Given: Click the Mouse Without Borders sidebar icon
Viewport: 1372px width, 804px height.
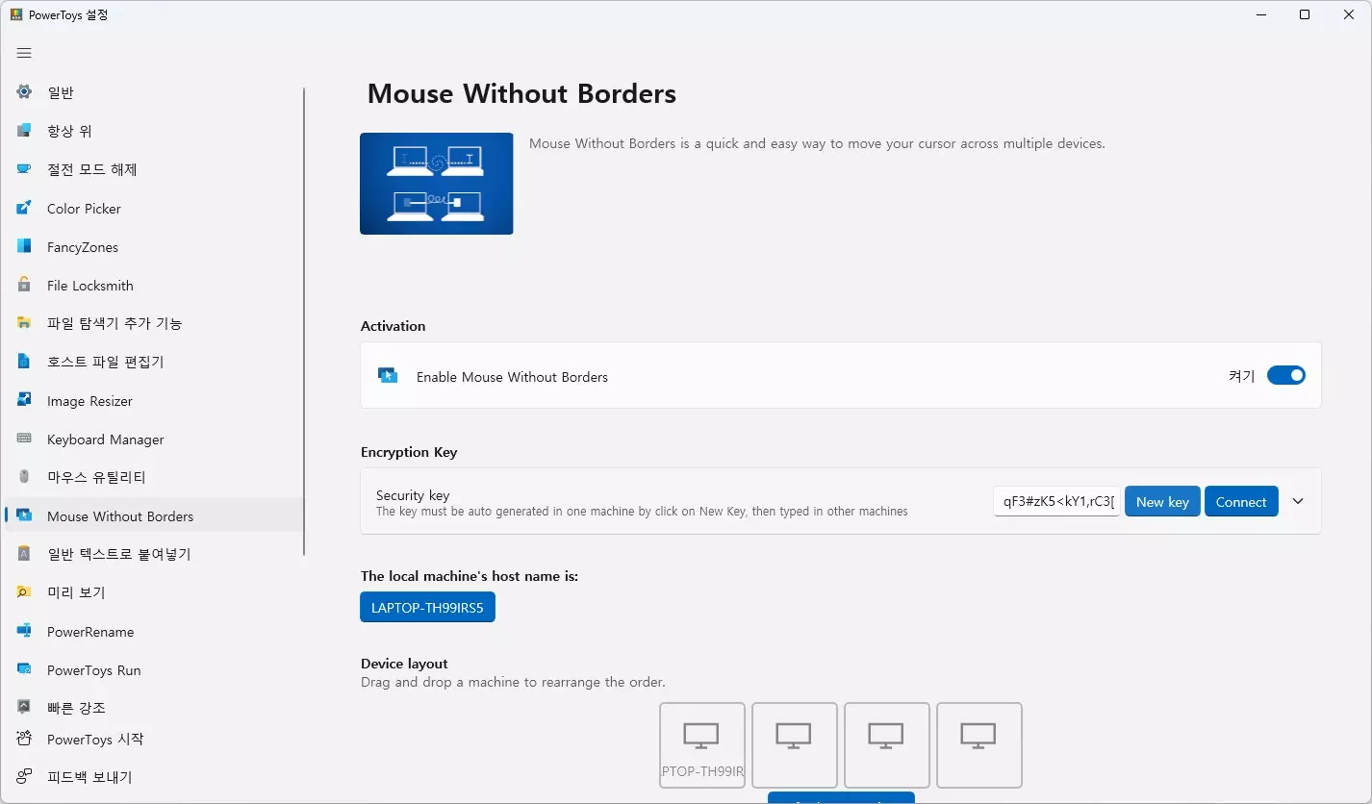Looking at the screenshot, I should 24,515.
